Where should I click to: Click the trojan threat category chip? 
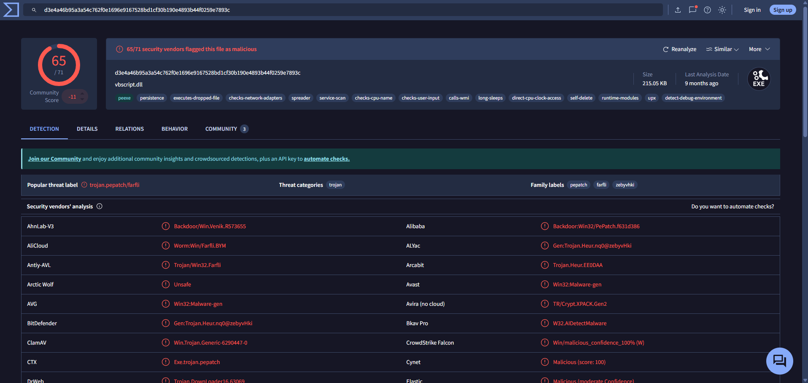335,185
